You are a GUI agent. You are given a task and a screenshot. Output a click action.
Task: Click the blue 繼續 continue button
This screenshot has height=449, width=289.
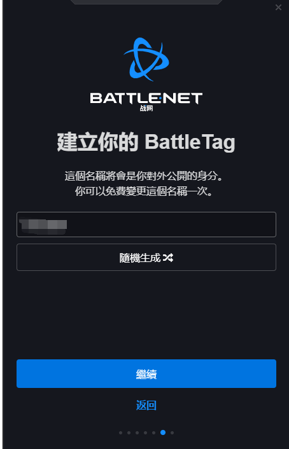click(x=146, y=374)
